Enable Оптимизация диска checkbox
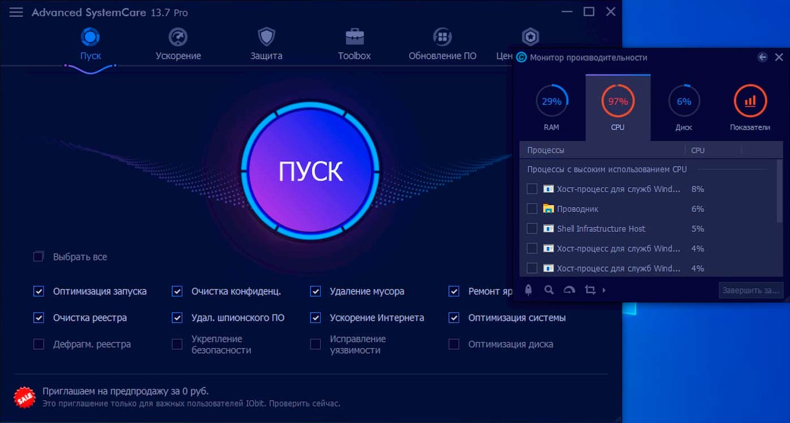 coord(454,344)
